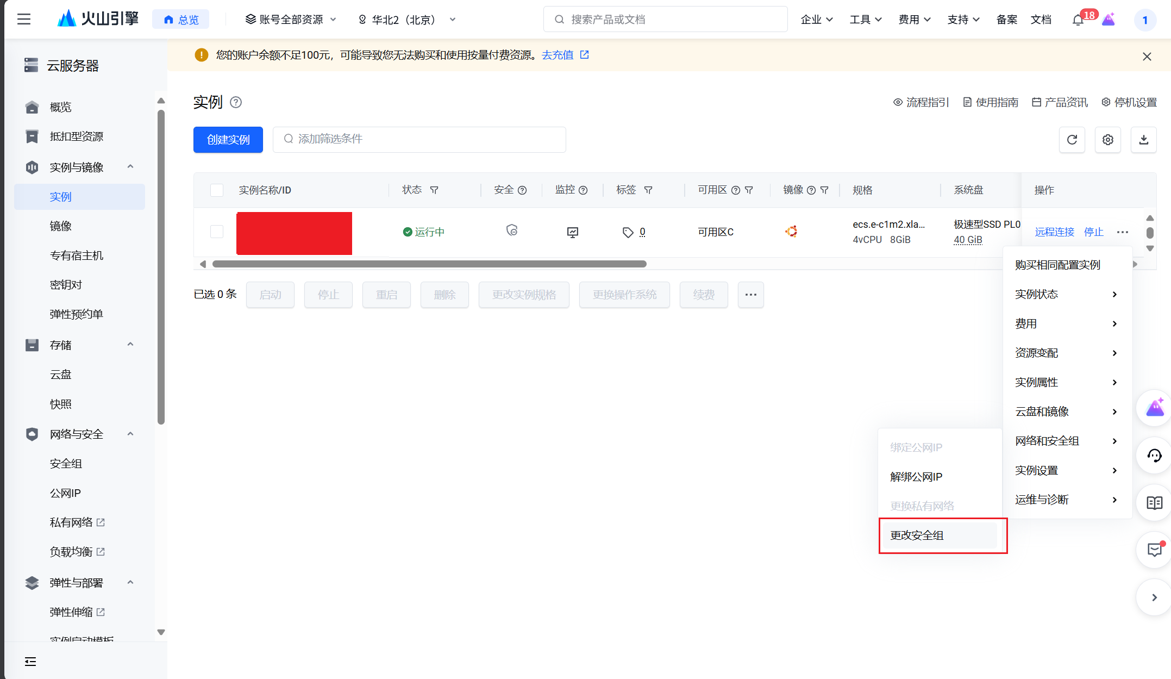Open the documentation book floating icon
Image resolution: width=1171 pixels, height=679 pixels.
click(1154, 503)
